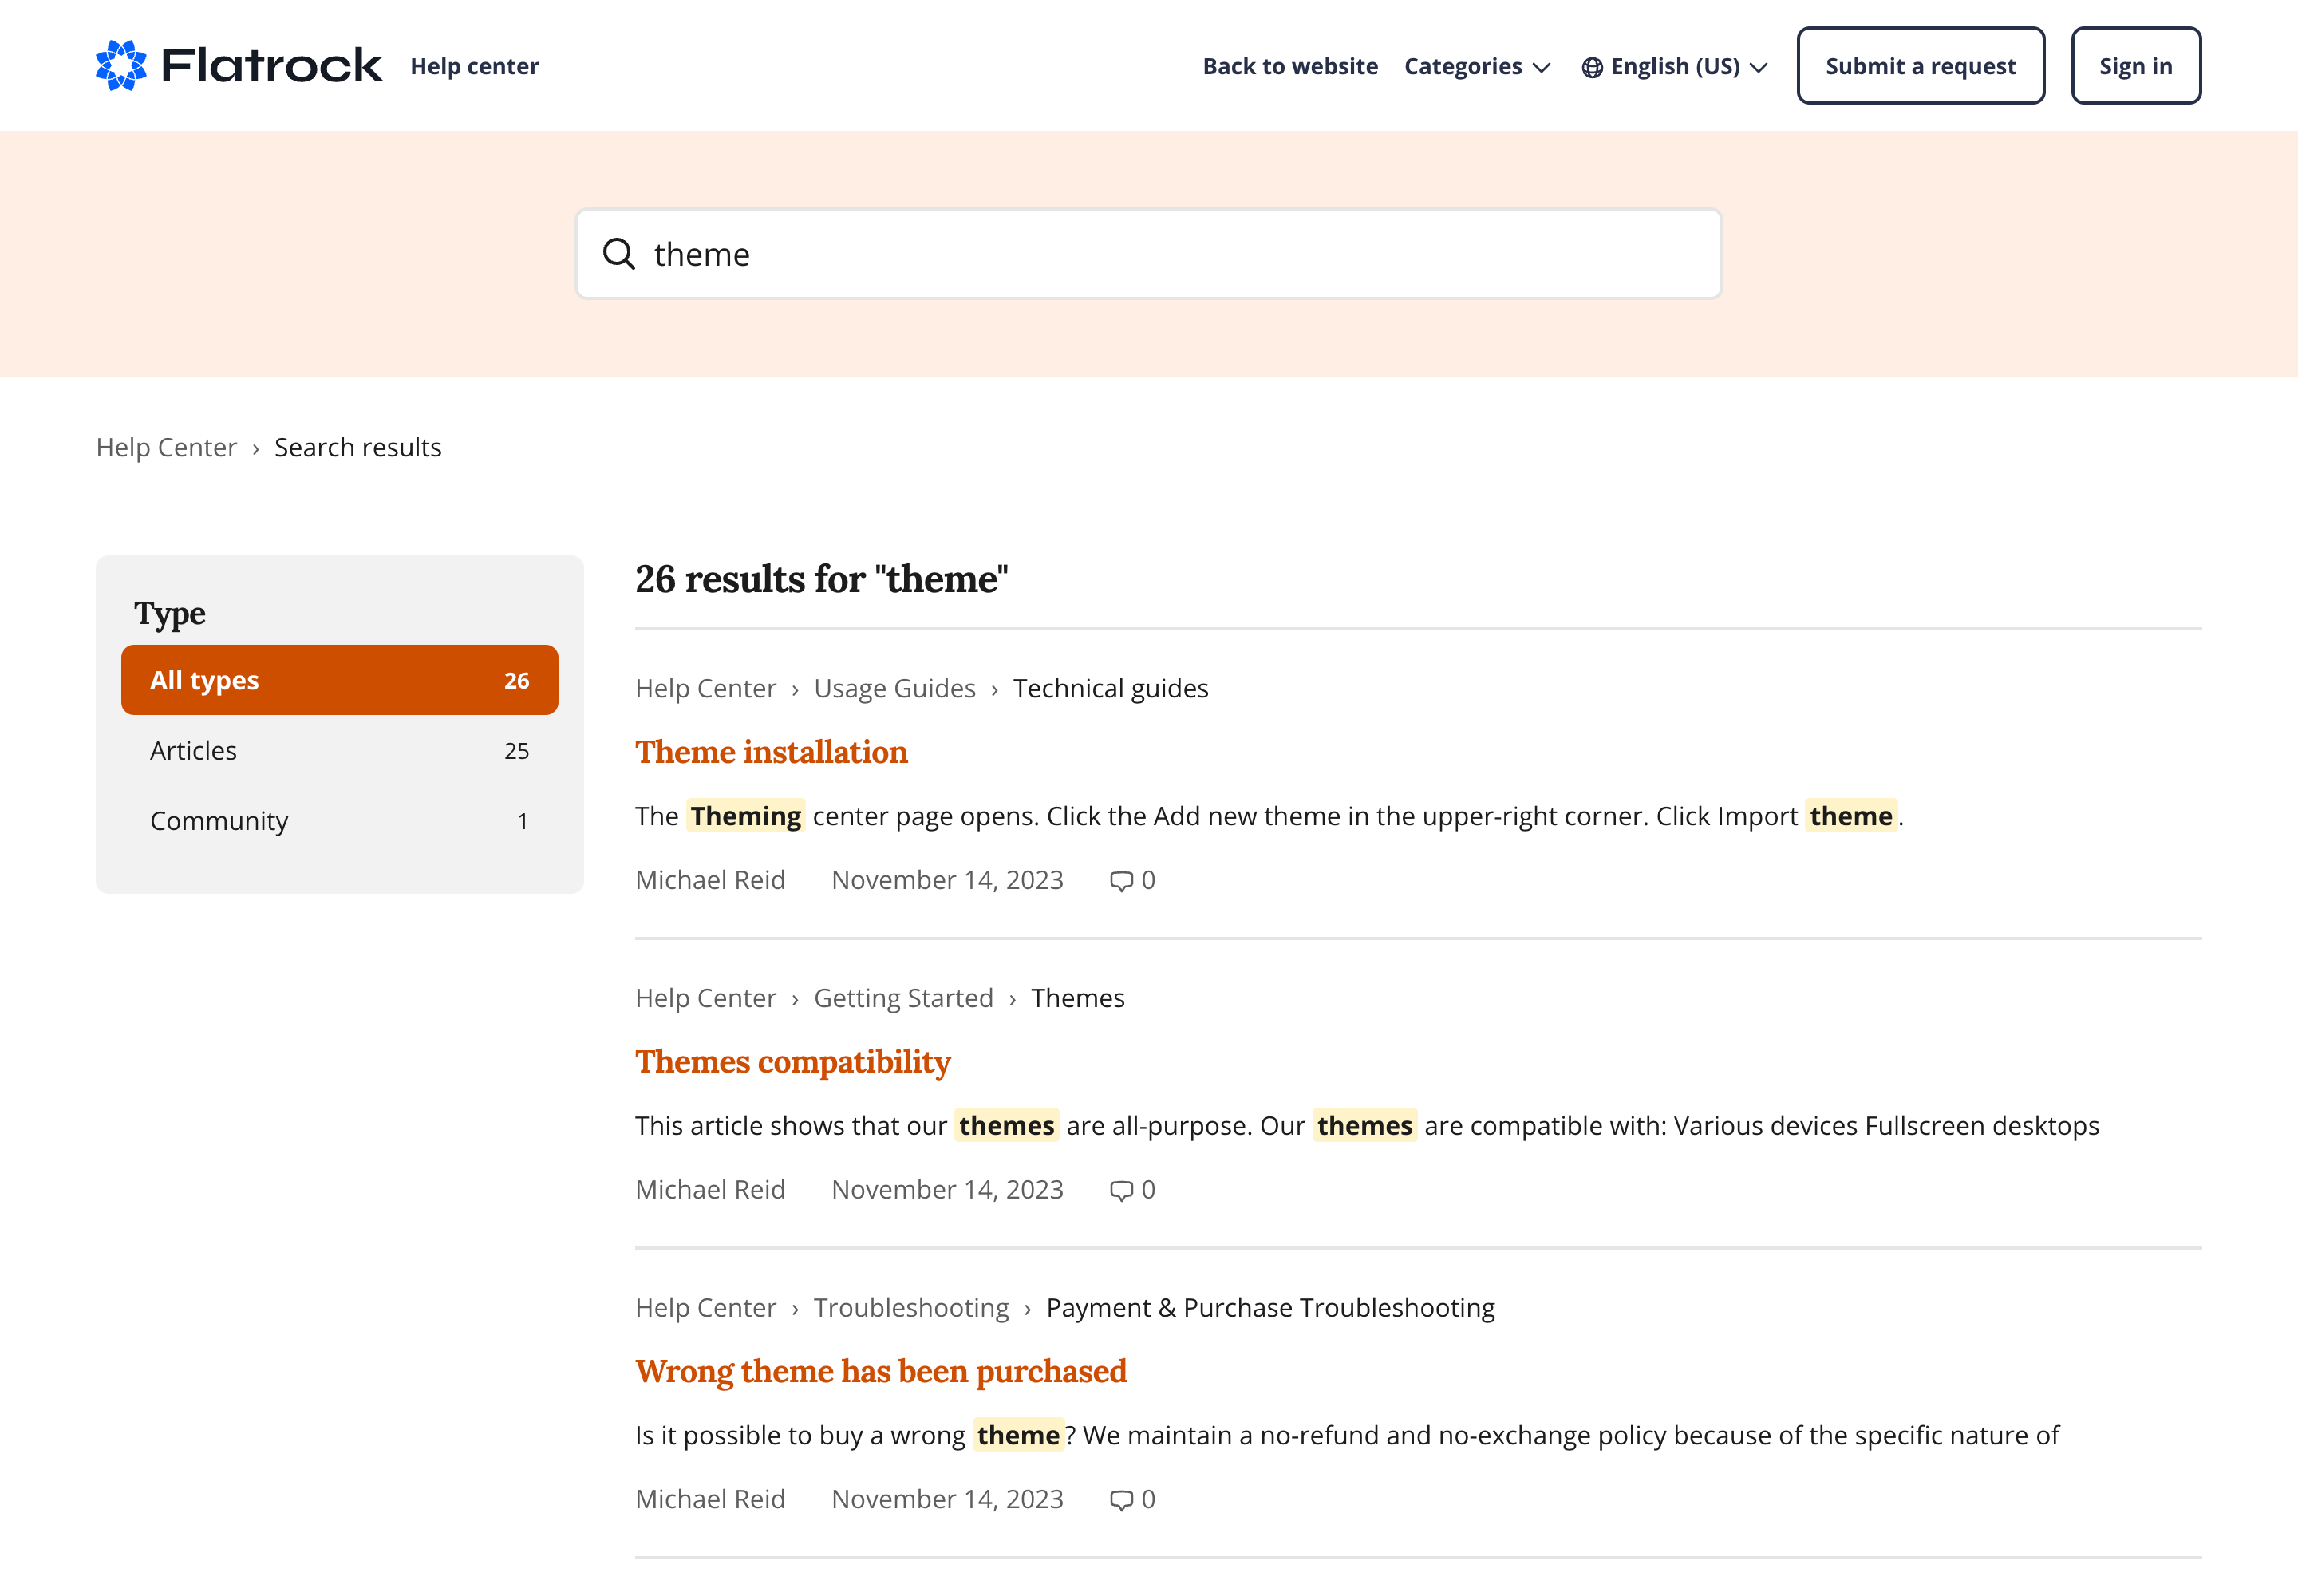Click the Flatrock logo icon
Screen dimensions: 2298x1596
(121, 66)
